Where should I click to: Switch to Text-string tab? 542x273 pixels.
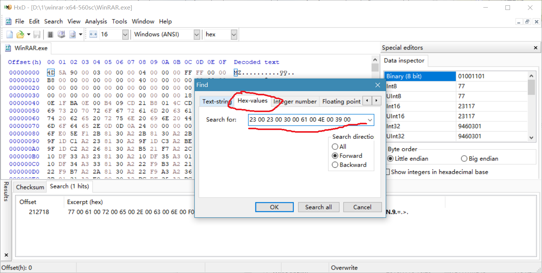[x=216, y=101]
